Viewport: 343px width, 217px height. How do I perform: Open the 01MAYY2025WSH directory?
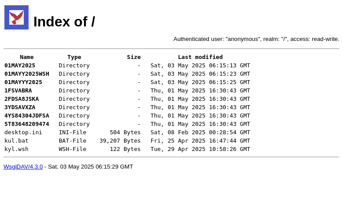point(27,74)
